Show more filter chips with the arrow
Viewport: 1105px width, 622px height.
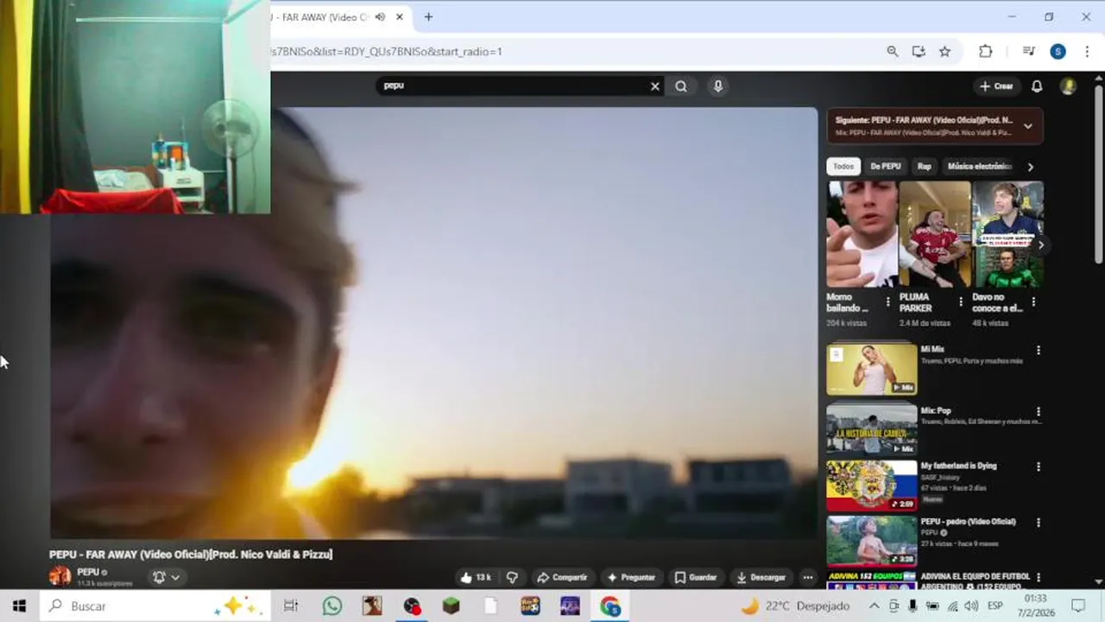point(1030,168)
